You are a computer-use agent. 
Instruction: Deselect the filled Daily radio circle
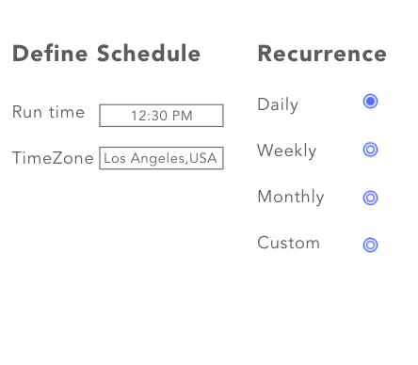click(x=370, y=102)
